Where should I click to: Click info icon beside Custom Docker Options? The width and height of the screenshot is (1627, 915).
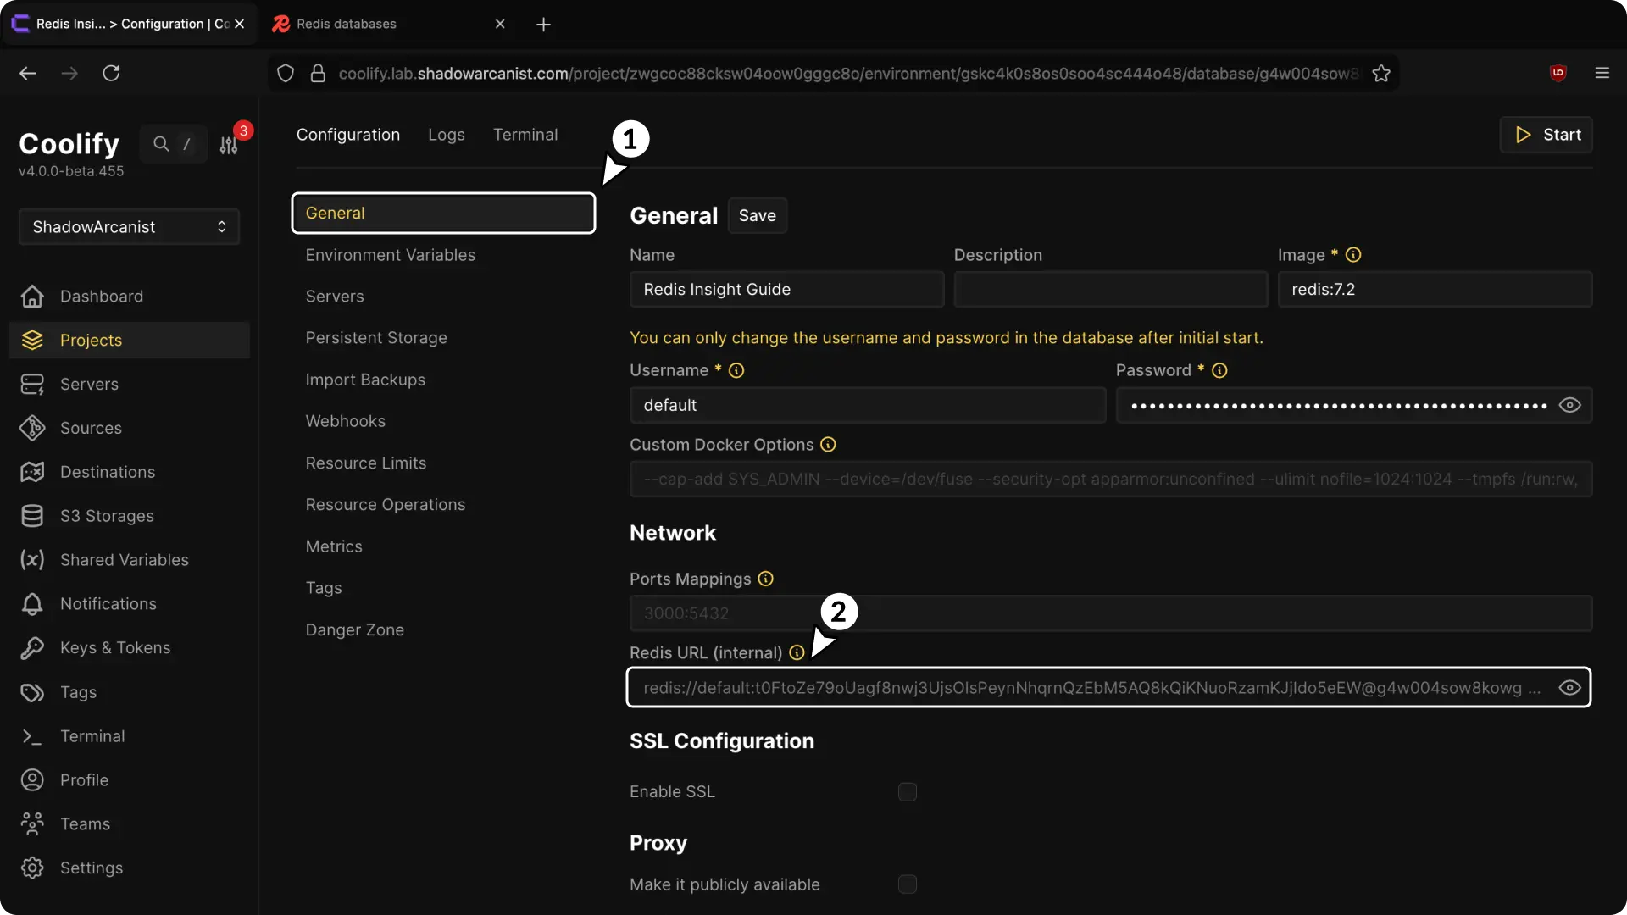click(x=828, y=445)
